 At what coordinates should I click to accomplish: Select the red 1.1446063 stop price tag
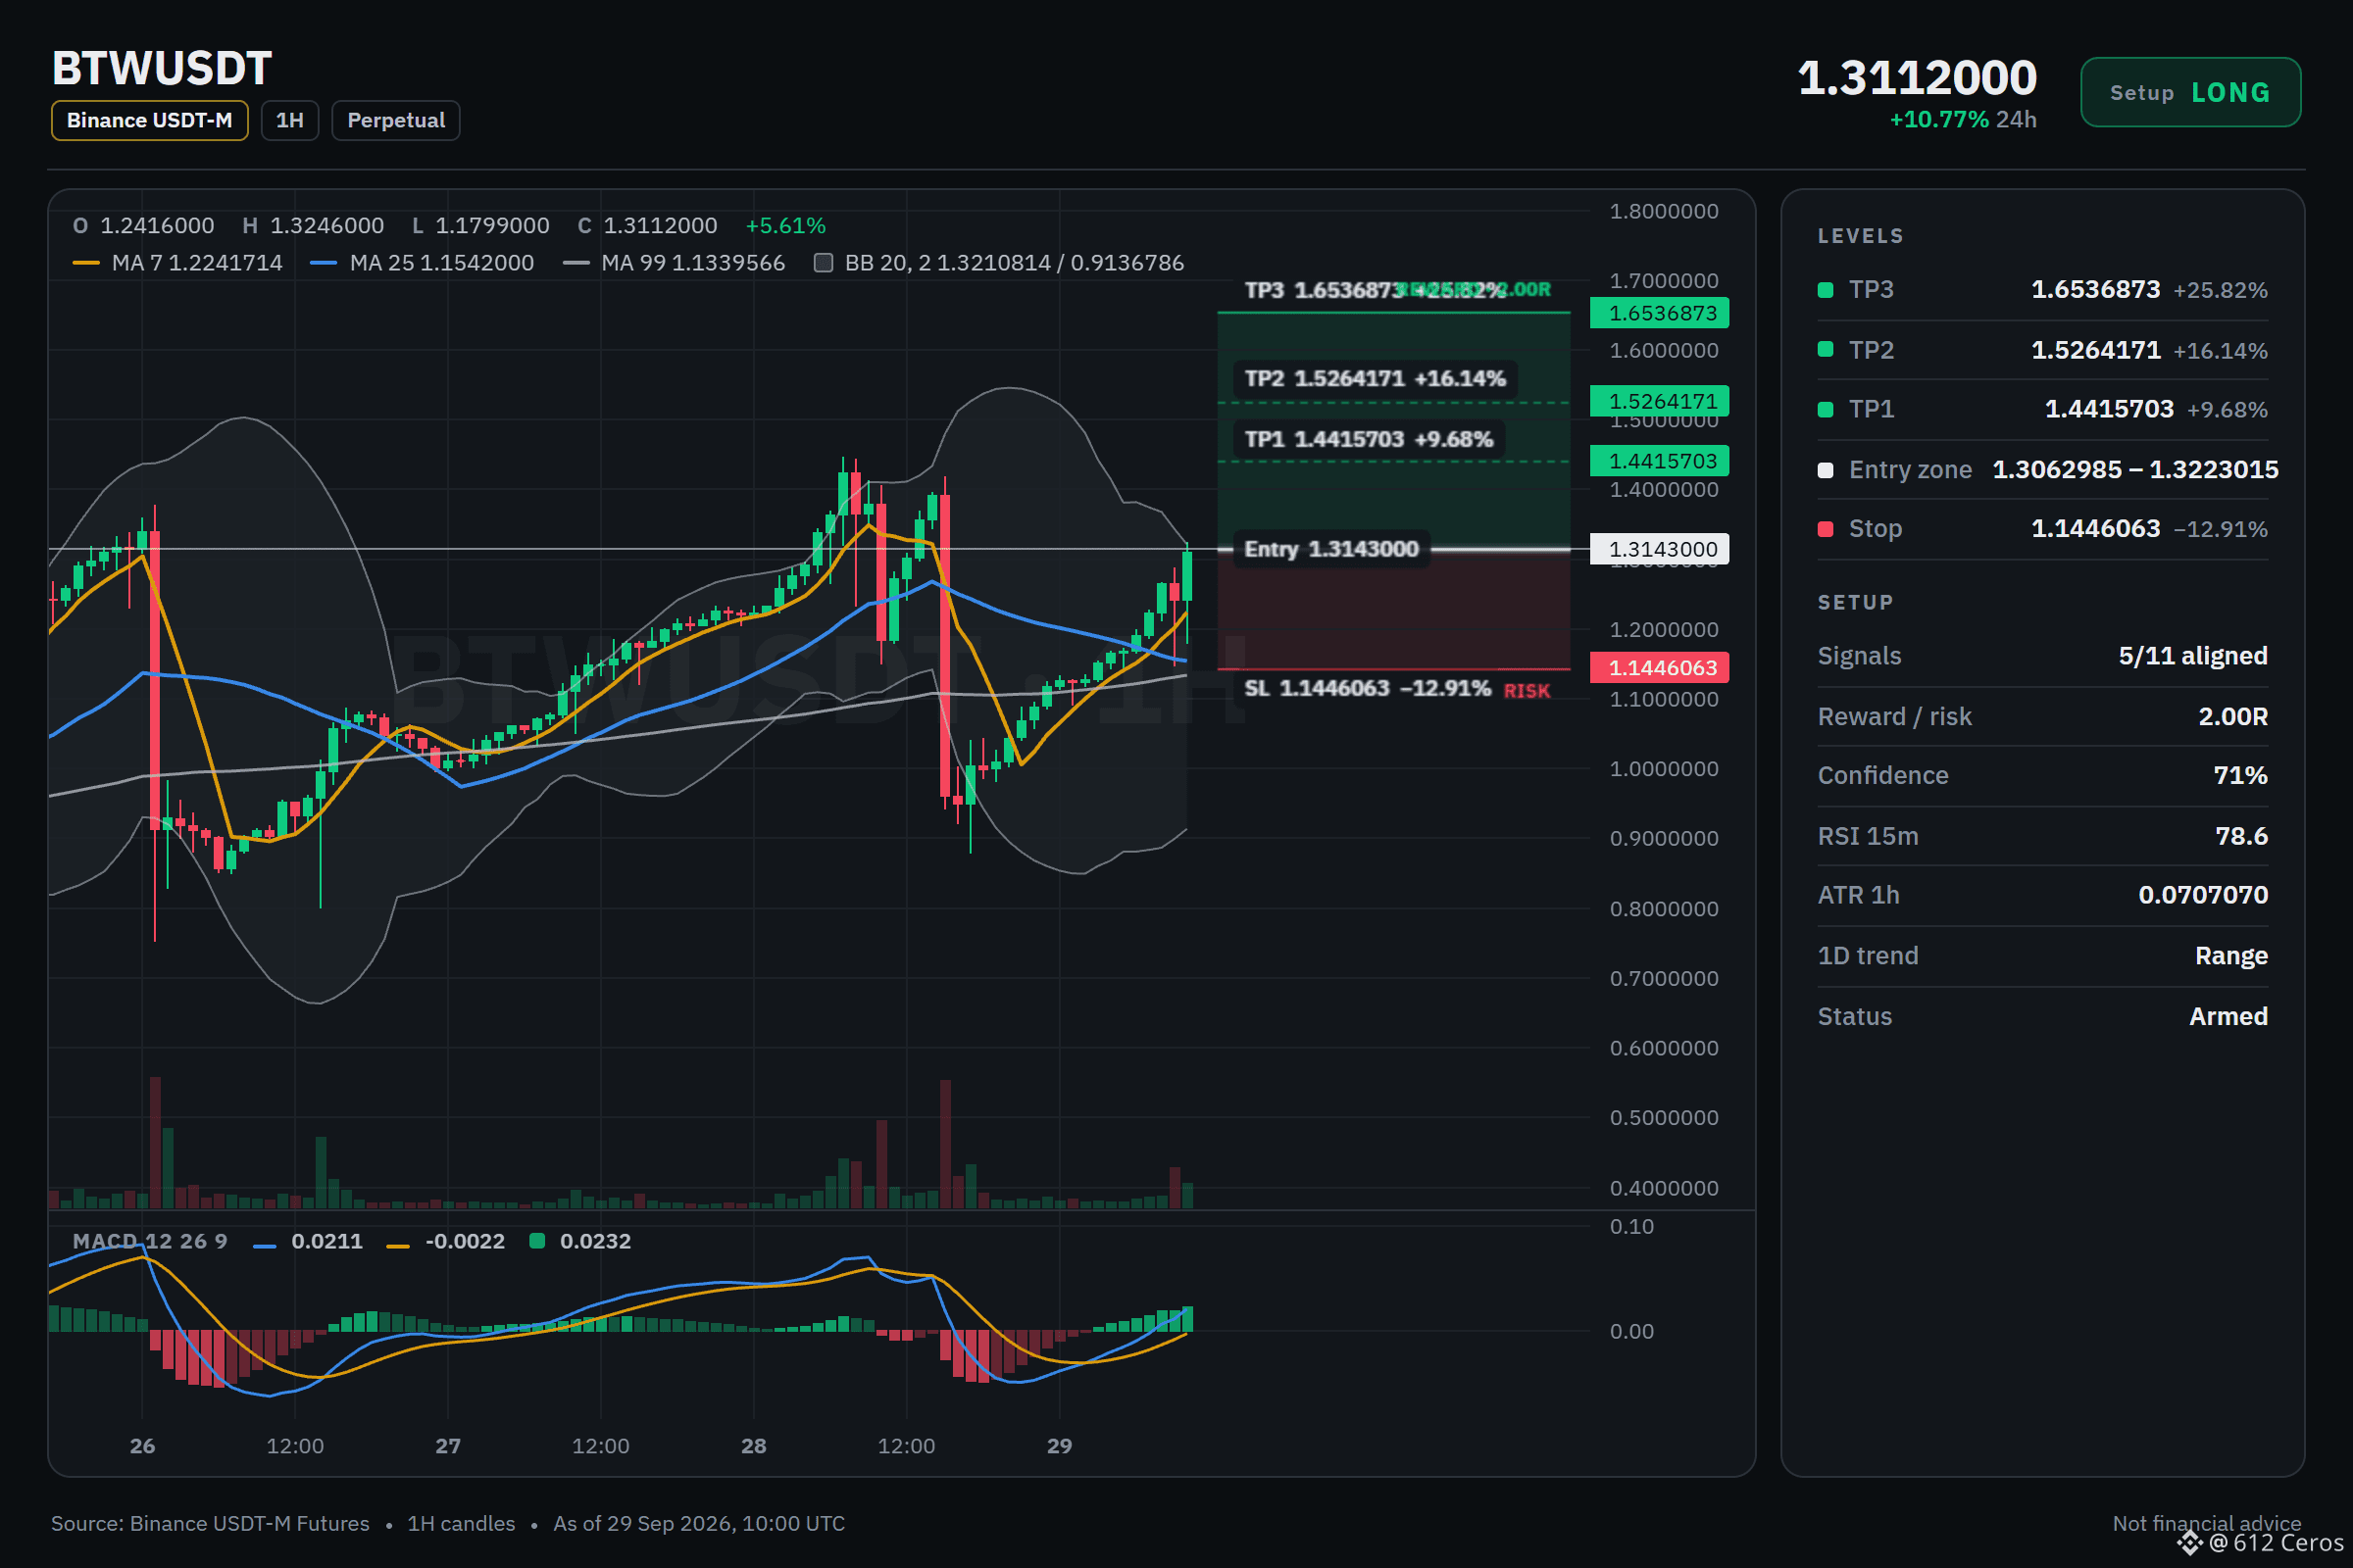(x=1660, y=668)
